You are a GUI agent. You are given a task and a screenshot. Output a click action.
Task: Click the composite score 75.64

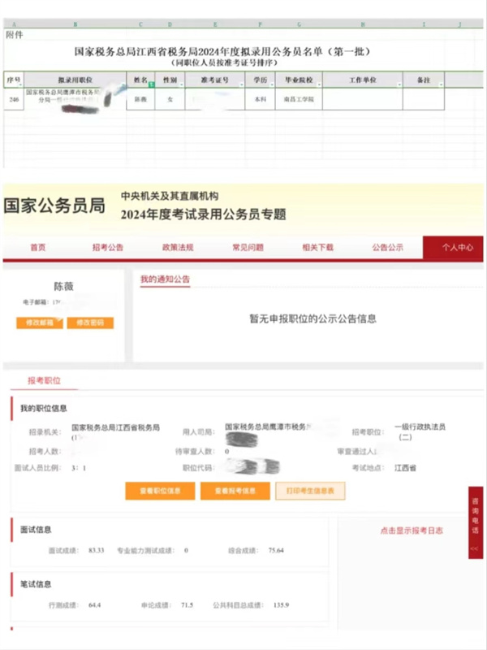pos(276,551)
